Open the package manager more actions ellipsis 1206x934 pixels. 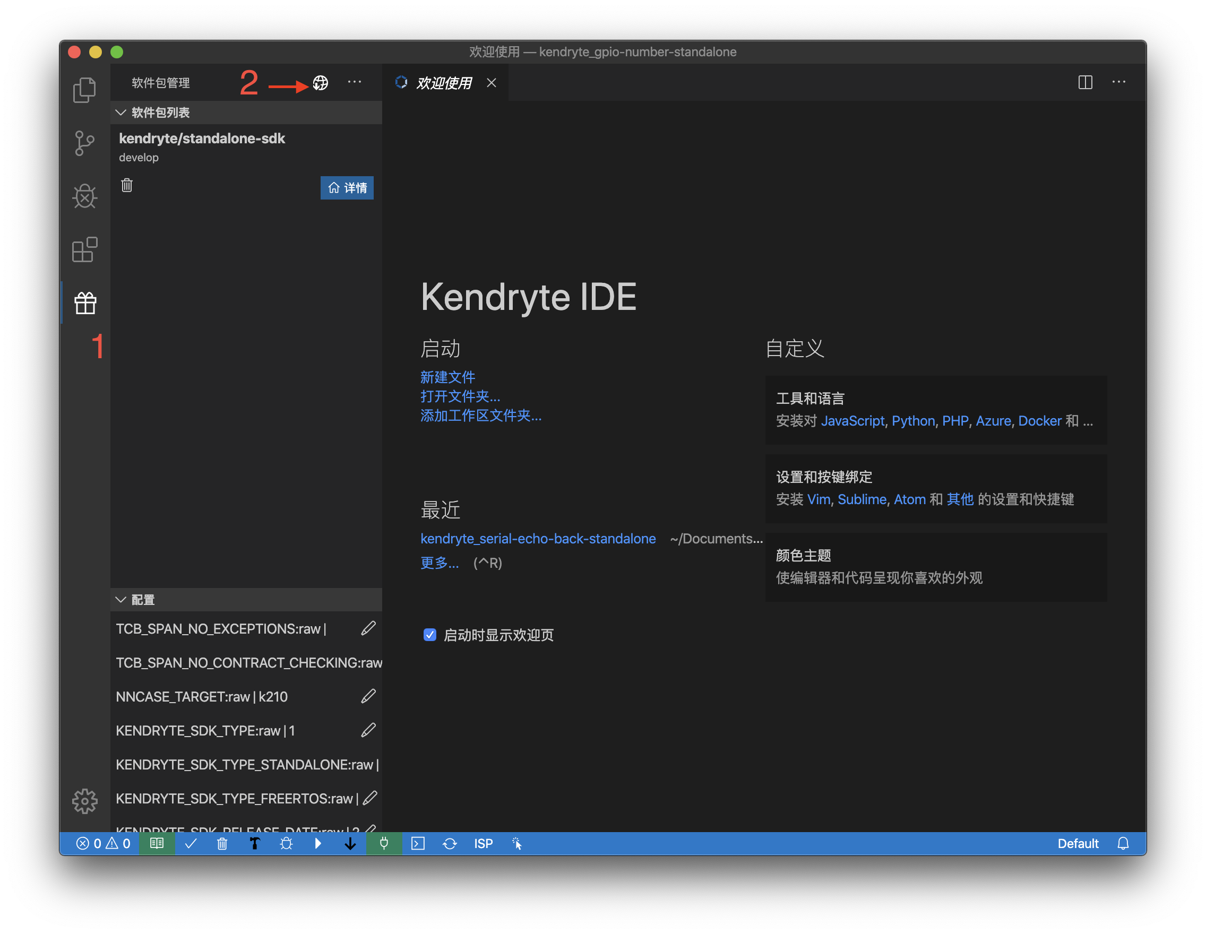coord(355,82)
